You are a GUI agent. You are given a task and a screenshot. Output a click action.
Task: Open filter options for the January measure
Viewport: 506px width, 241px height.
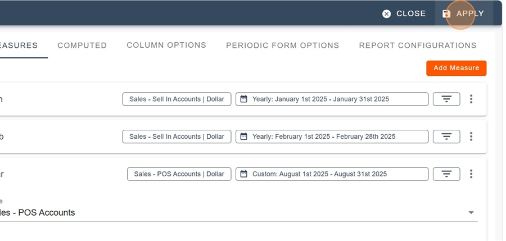pyautogui.click(x=446, y=99)
